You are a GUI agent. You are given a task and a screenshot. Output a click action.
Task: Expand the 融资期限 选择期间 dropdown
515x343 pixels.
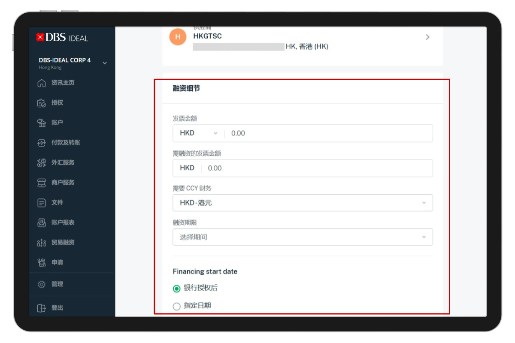(303, 237)
